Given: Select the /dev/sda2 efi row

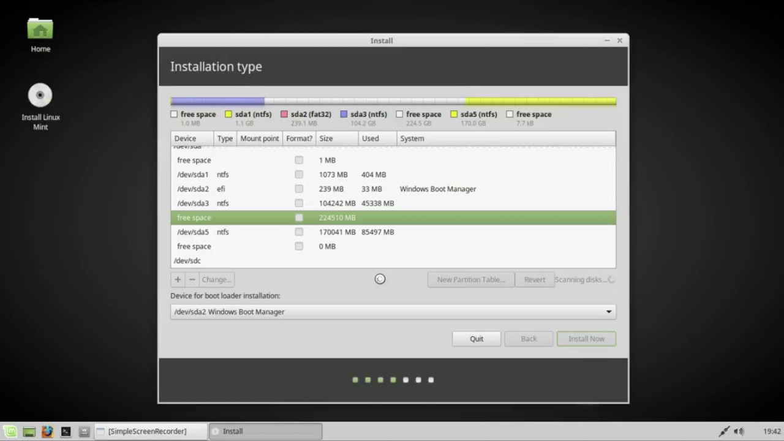Looking at the screenshot, I should coord(393,189).
